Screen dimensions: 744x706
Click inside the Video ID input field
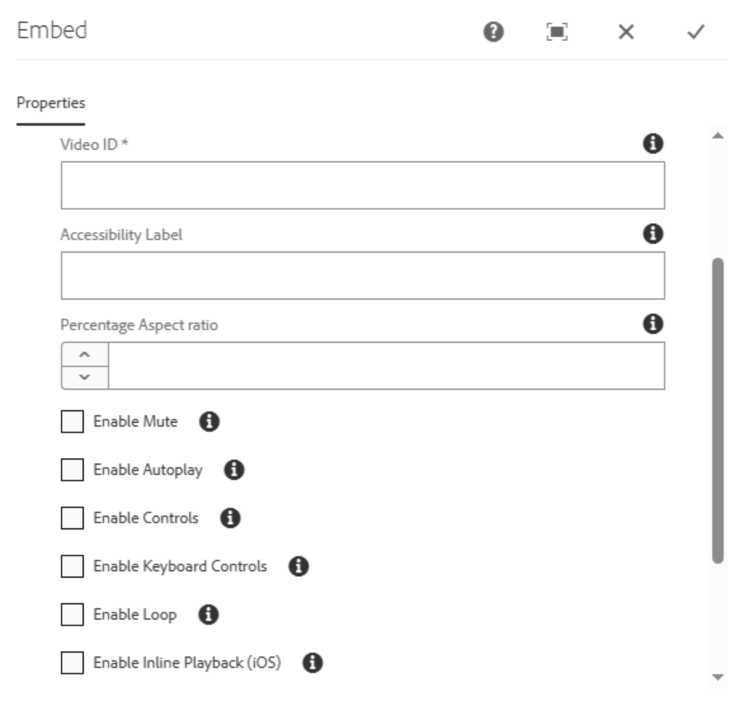[362, 184]
